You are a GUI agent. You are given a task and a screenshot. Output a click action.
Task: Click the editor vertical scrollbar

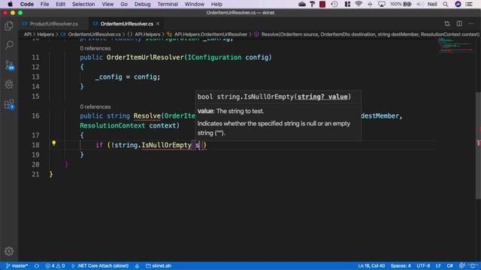(478, 145)
